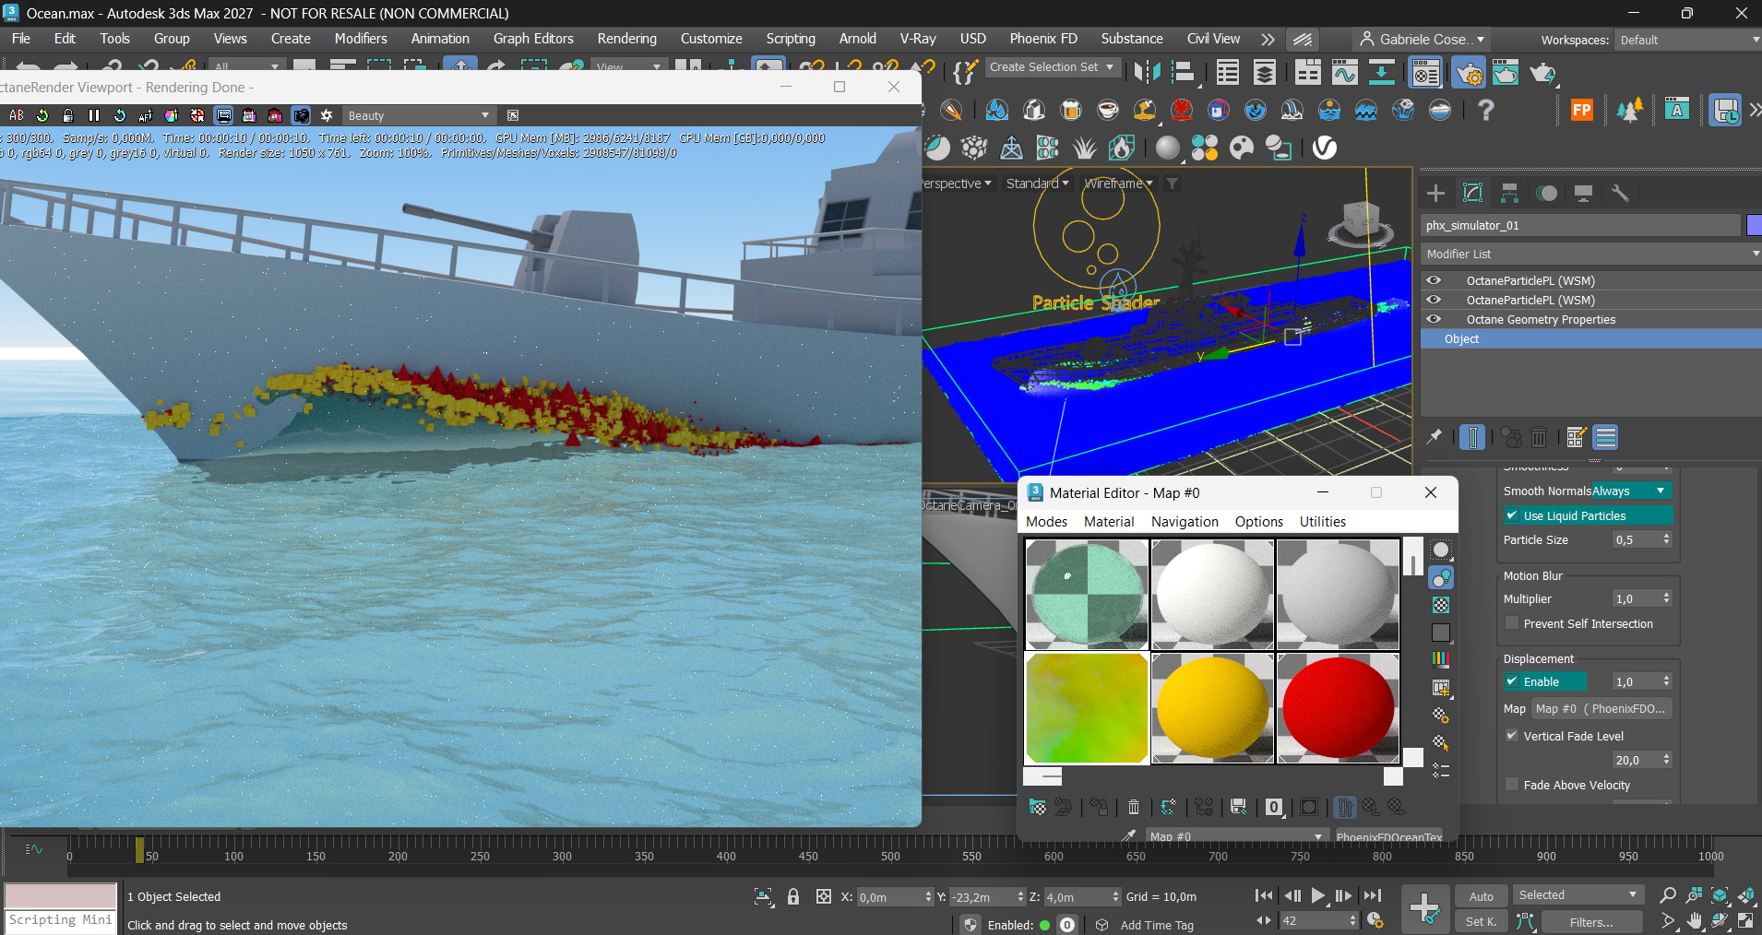
Task: Open the Utilities menu in Material Editor
Action: click(1323, 522)
